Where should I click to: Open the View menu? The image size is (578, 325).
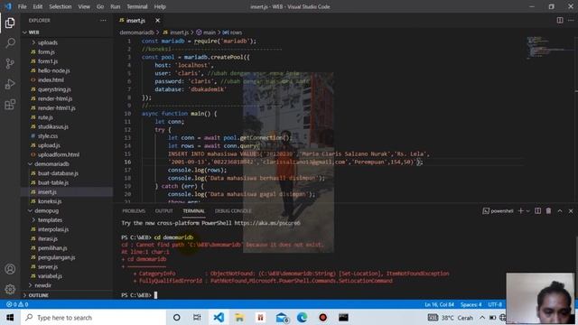pos(84,6)
